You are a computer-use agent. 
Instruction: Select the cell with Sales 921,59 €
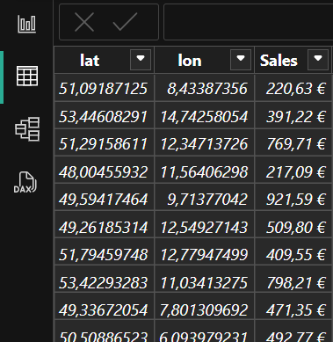(293, 199)
